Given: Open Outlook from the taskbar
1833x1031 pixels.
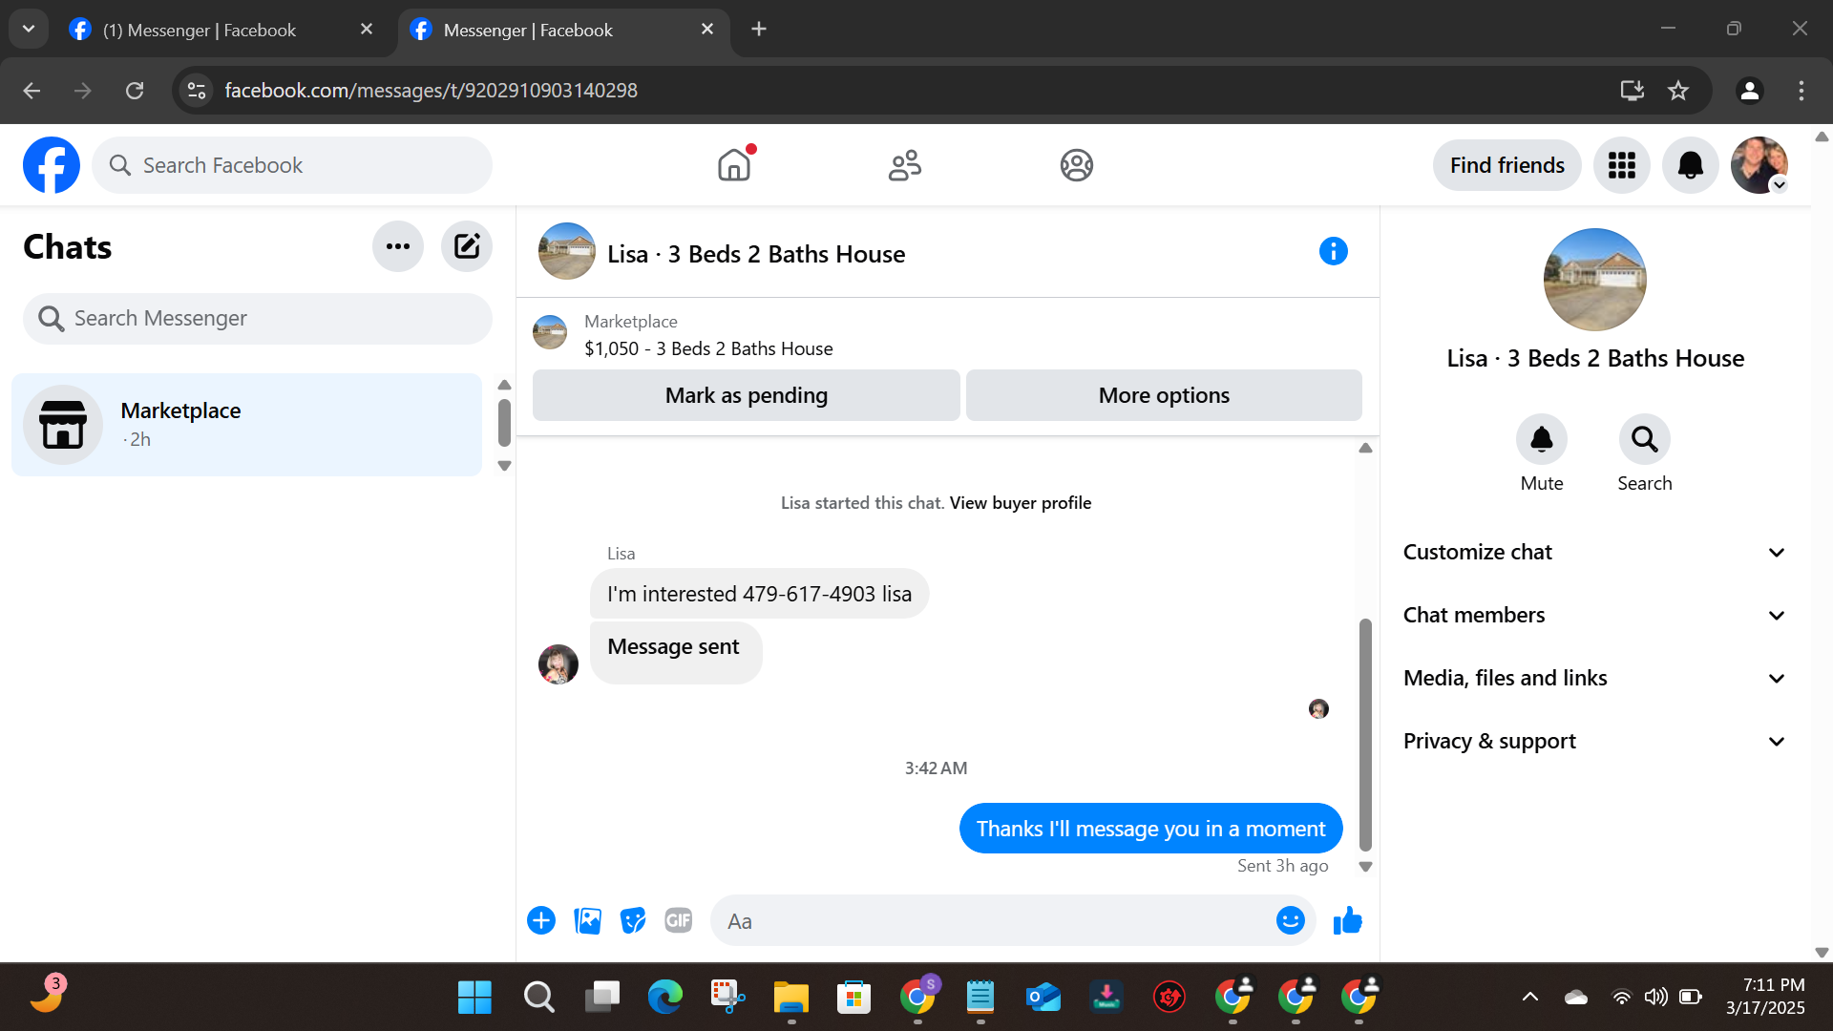Looking at the screenshot, I should pos(1043,998).
